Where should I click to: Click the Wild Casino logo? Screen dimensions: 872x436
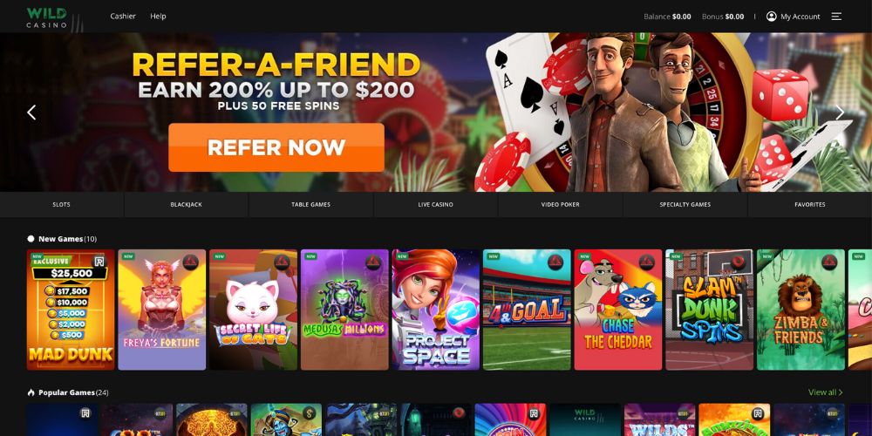(47, 17)
